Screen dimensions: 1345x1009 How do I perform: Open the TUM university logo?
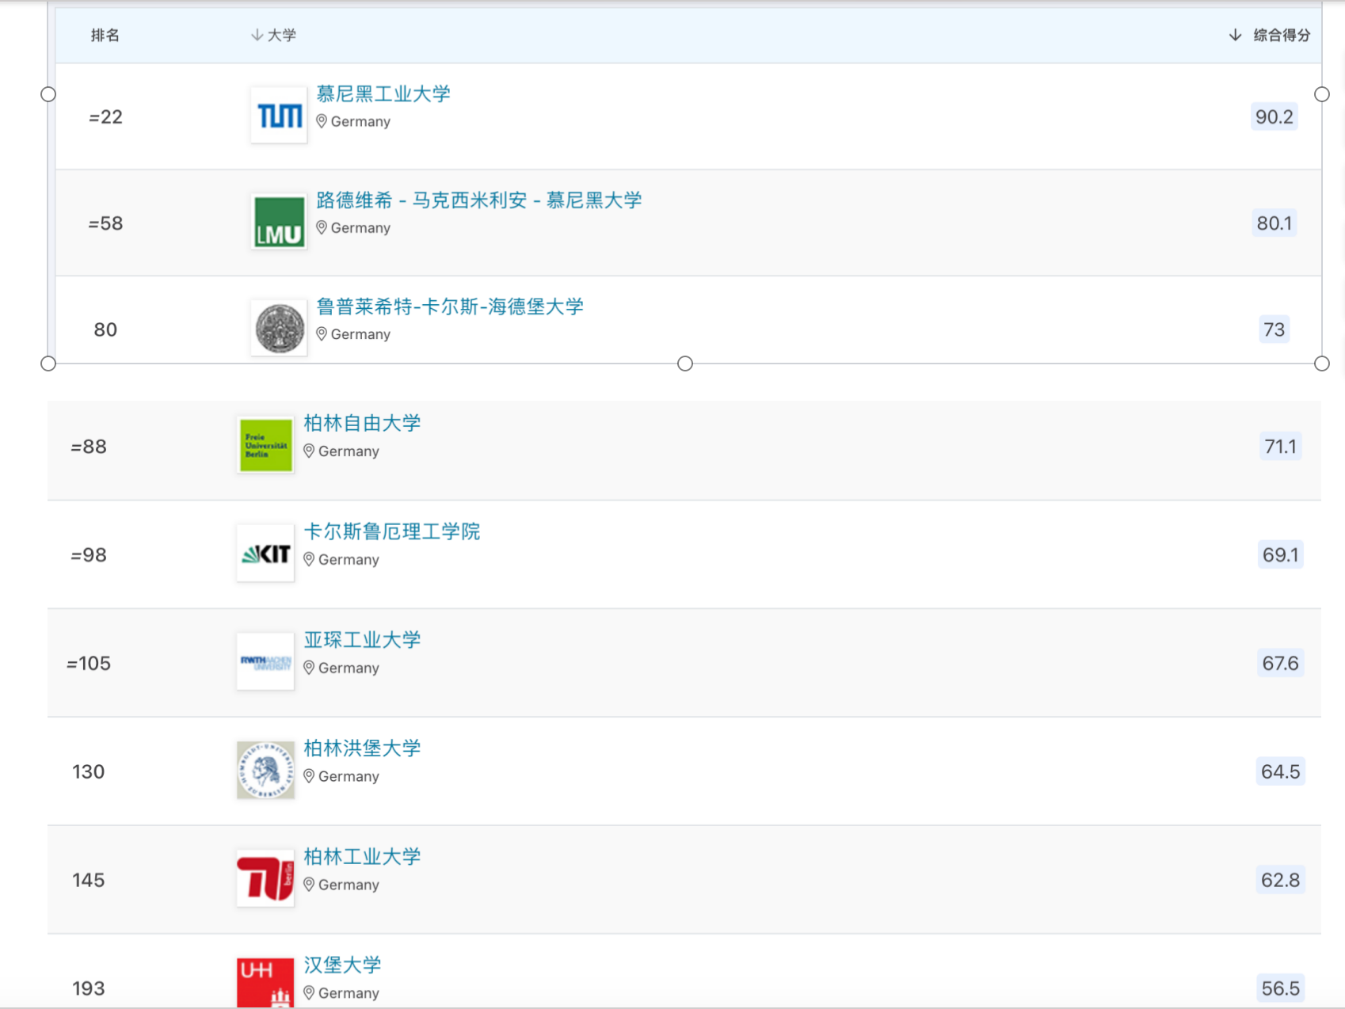[x=279, y=115]
